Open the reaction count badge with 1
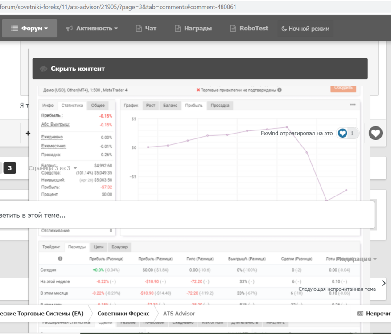391x334 pixels. pos(347,133)
